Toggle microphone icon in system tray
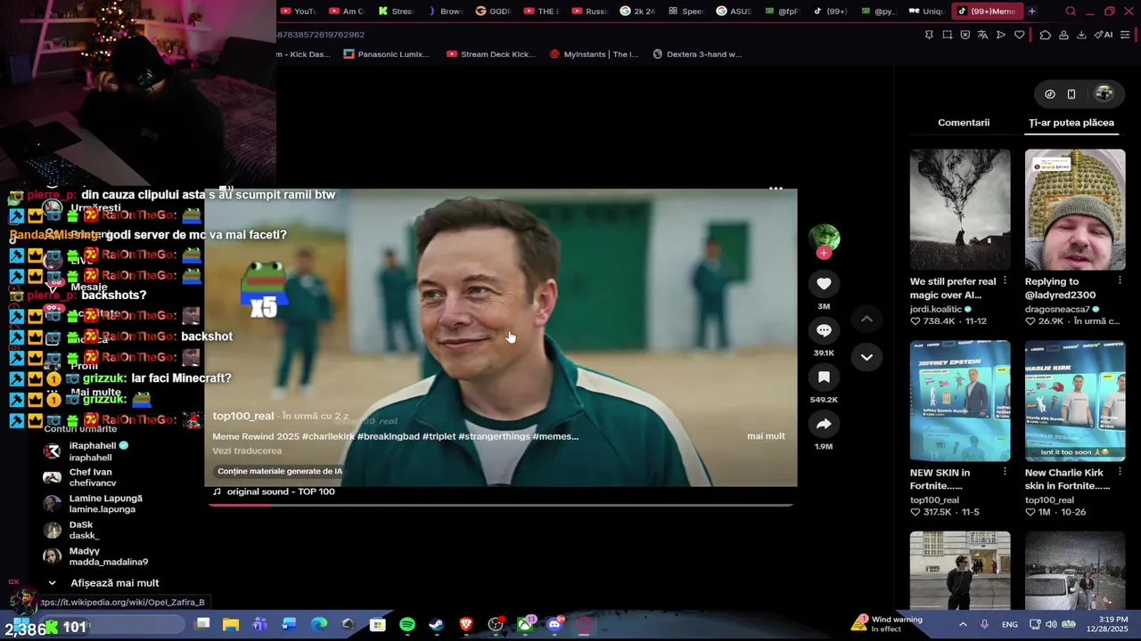 tap(984, 625)
